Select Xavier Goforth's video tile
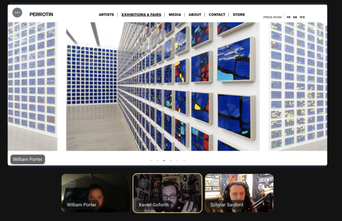Viewport: 342px width, 221px height. (x=168, y=193)
